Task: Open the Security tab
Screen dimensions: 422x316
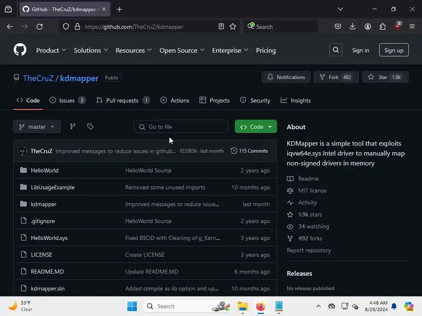Action: pyautogui.click(x=255, y=100)
